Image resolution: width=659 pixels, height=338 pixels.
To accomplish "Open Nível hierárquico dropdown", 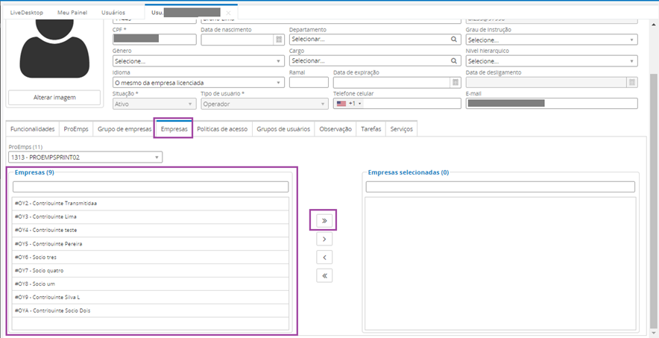I will [x=552, y=61].
